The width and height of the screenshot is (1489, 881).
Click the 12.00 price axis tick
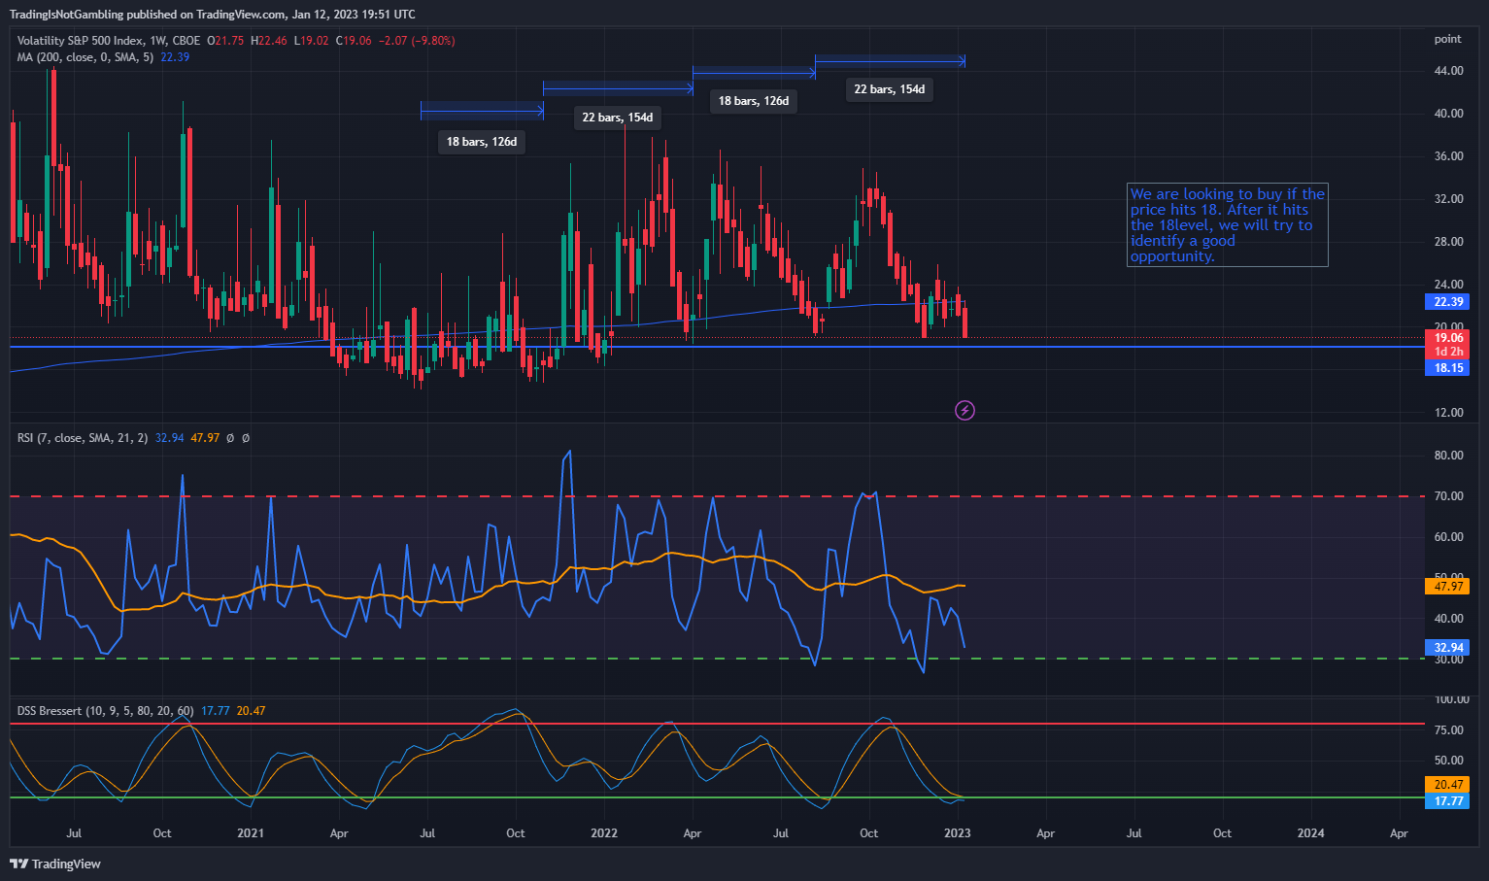click(1448, 413)
